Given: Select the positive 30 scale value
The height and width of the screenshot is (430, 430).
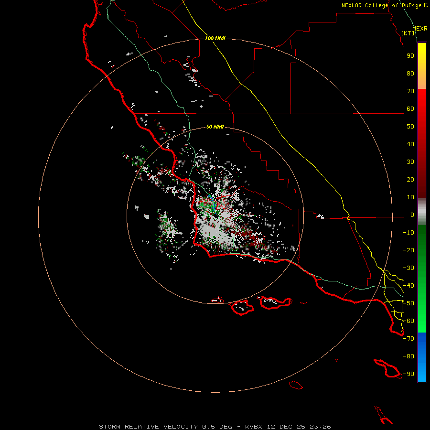Looking at the screenshot, I should click(x=410, y=162).
